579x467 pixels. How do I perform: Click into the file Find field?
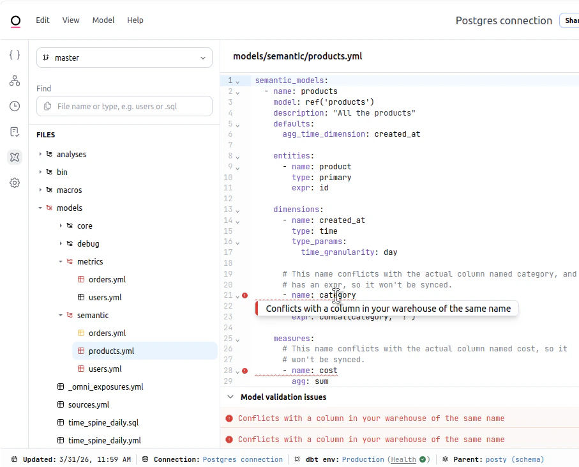tap(124, 106)
